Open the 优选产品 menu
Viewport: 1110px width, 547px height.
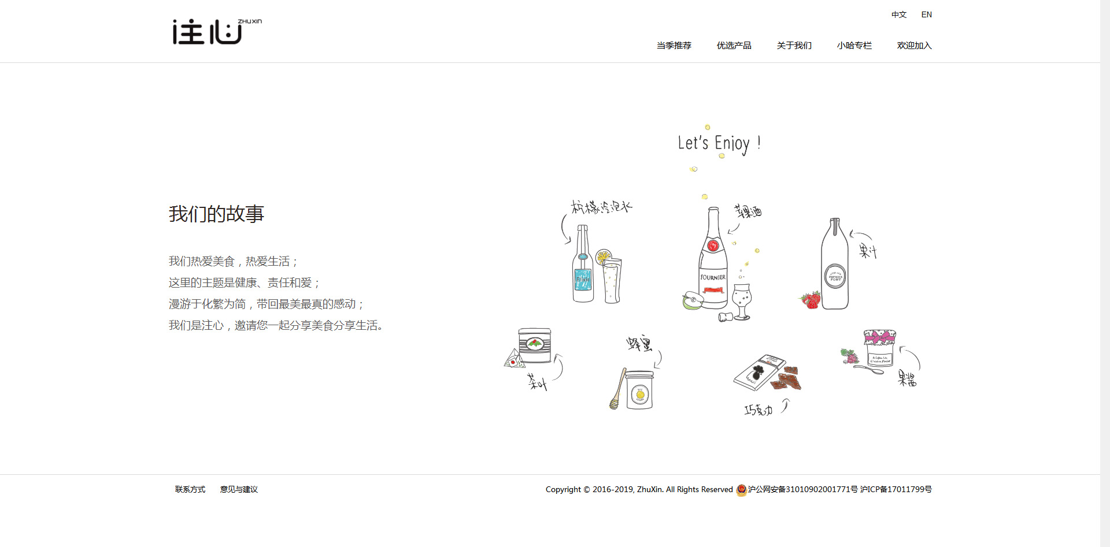734,46
